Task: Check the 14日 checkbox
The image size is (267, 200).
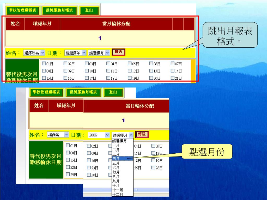Action: 173,71
